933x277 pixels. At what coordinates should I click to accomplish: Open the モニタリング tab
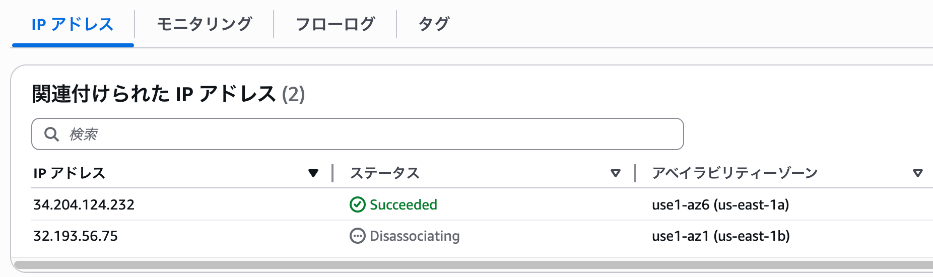click(x=204, y=24)
